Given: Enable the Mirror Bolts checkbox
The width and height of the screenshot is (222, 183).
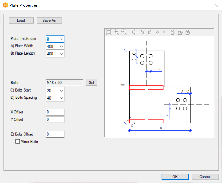Looking at the screenshot, I should [18, 142].
